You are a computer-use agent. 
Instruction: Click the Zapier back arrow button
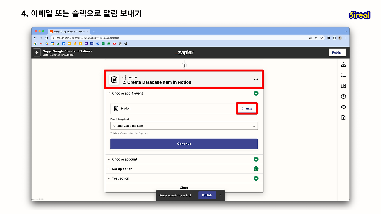tap(37, 53)
